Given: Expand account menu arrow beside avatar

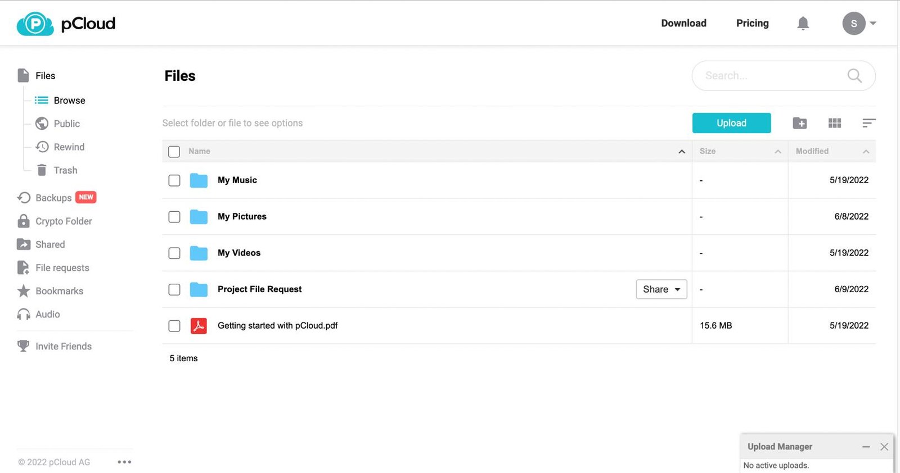Looking at the screenshot, I should click(873, 23).
